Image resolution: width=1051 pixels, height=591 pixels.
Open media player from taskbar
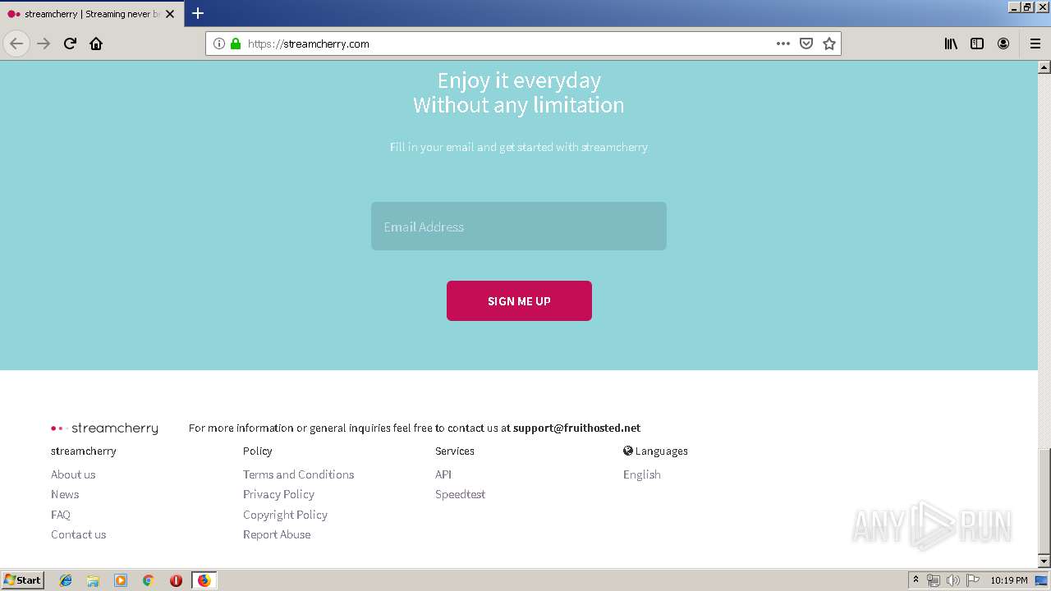coord(121,580)
